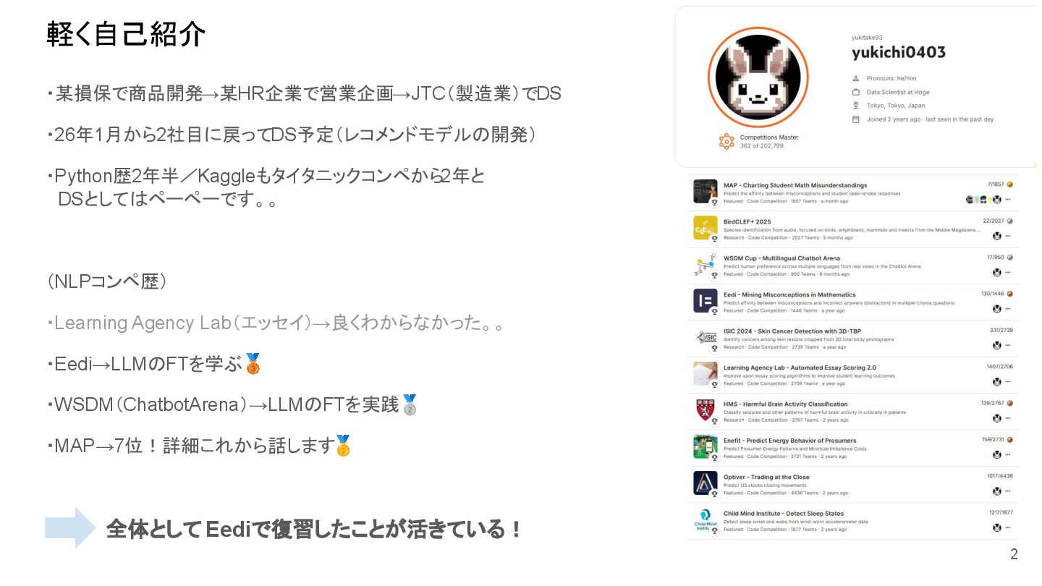Click the HMS Harvard shield logo

[x=705, y=409]
